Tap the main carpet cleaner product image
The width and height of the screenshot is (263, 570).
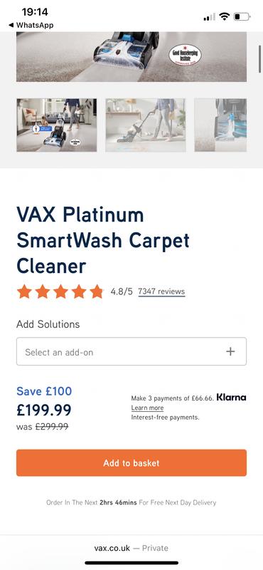(131, 57)
